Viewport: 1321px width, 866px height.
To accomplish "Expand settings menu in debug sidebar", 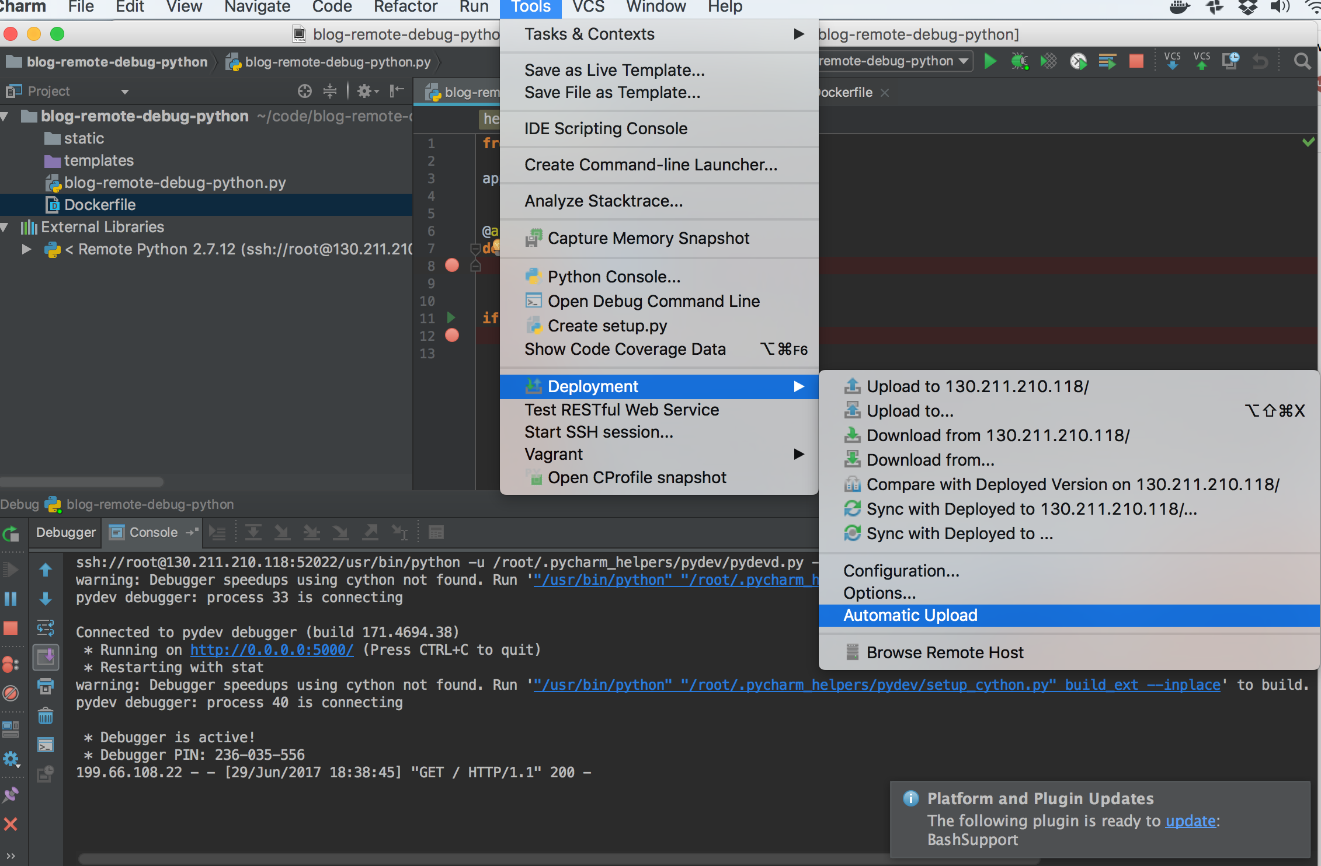I will pos(11,759).
